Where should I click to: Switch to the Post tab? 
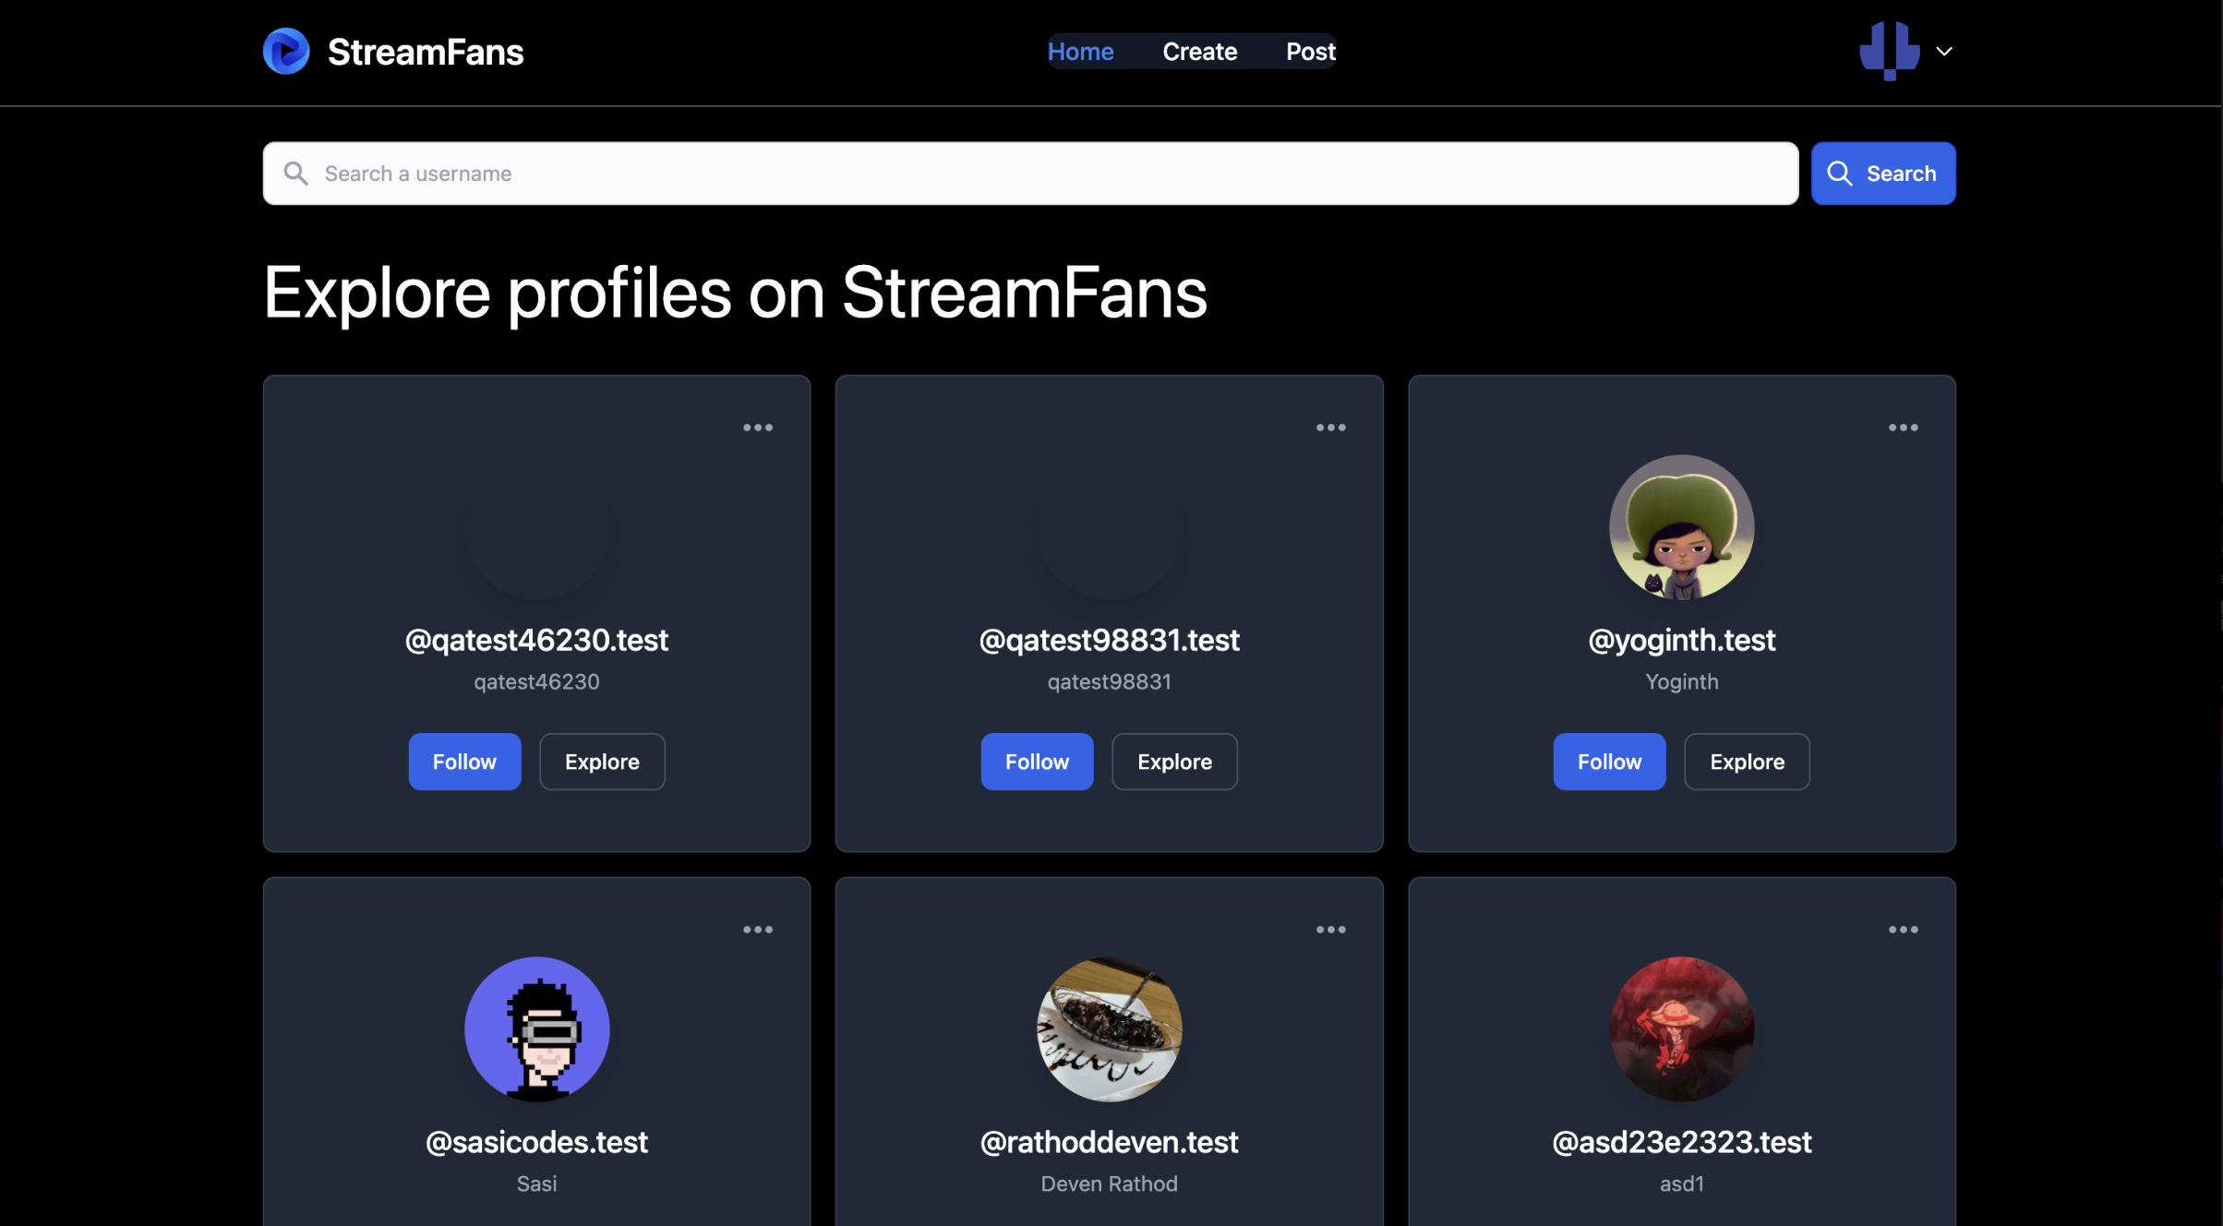pos(1310,52)
